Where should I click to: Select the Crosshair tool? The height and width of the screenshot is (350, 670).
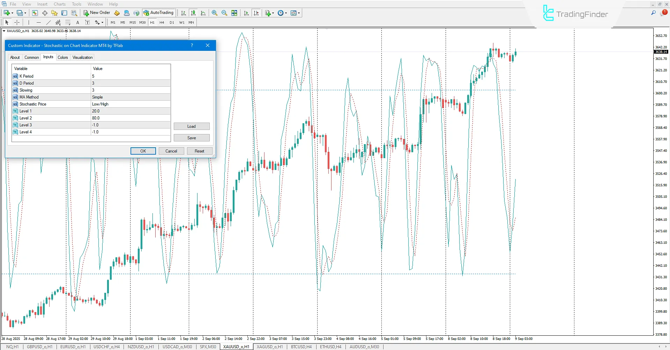point(17,22)
